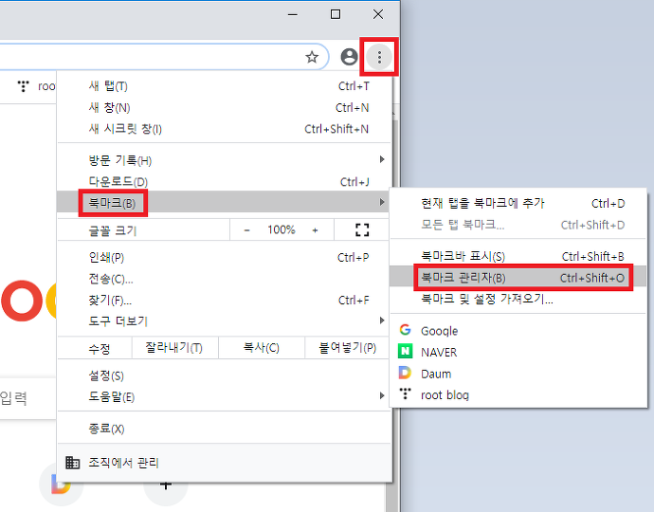654x512 pixels.
Task: Toggle fullscreen icon beside zoom controls
Action: [x=362, y=229]
